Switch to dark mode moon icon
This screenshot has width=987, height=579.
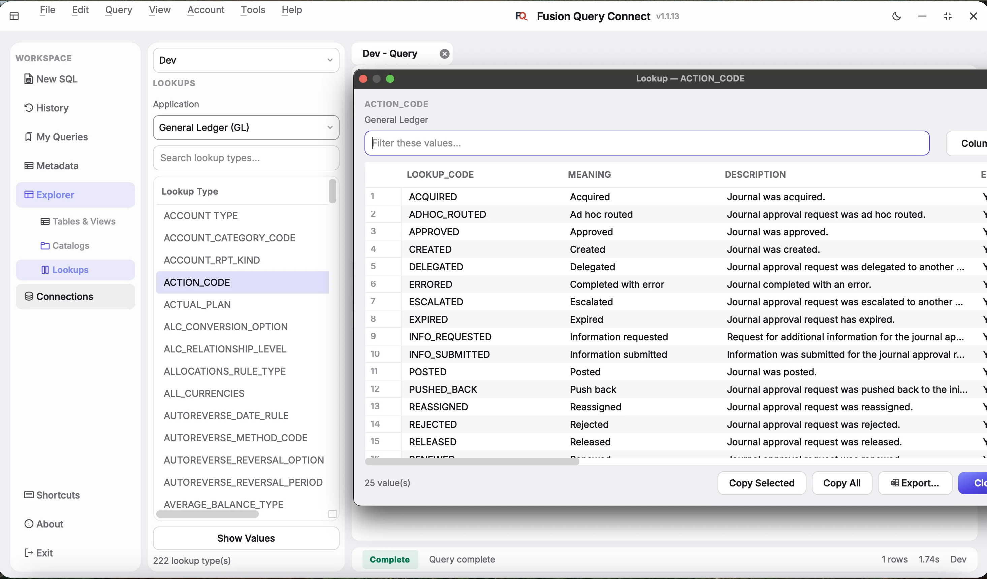896,16
